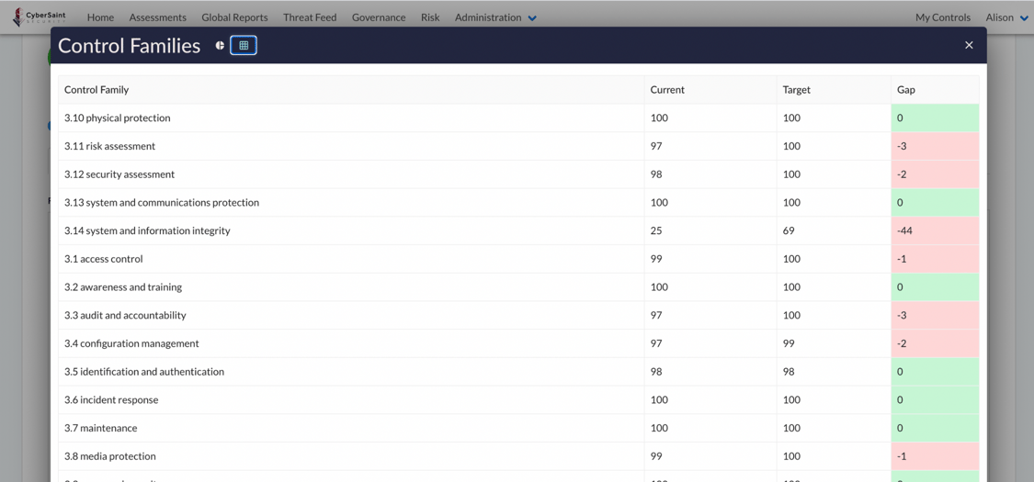Sort by the Gap column header
The width and height of the screenshot is (1034, 482).
[905, 90]
